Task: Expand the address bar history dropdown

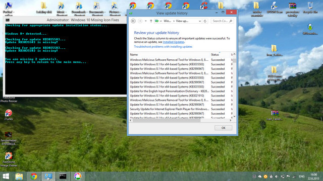Action: [200, 21]
